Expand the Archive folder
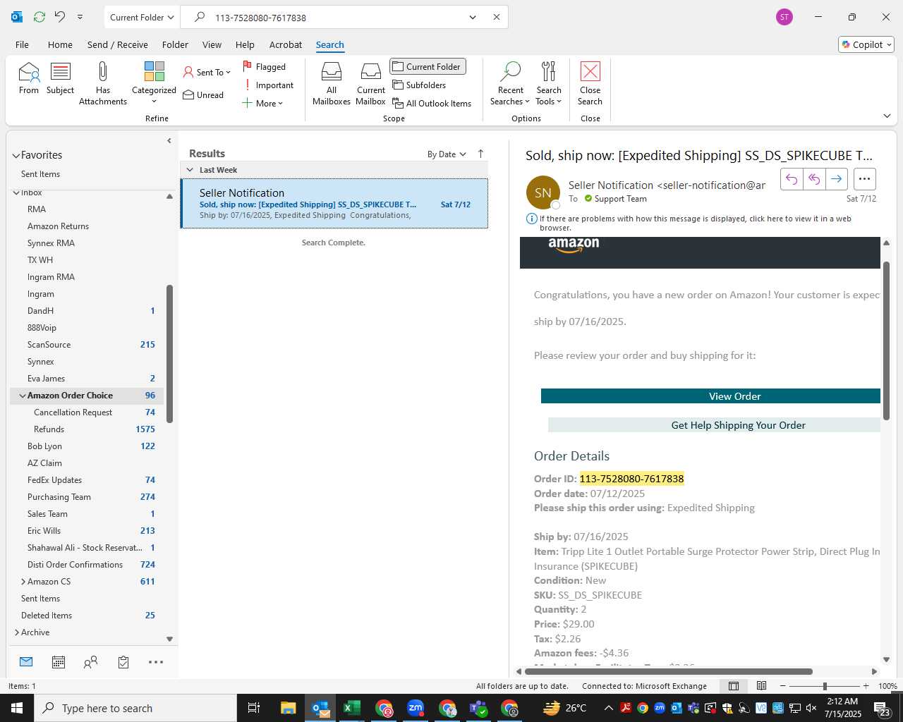The height and width of the screenshot is (722, 903). point(17,632)
